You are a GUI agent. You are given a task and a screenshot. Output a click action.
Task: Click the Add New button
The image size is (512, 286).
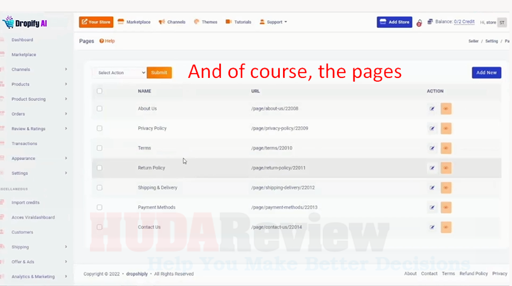486,72
